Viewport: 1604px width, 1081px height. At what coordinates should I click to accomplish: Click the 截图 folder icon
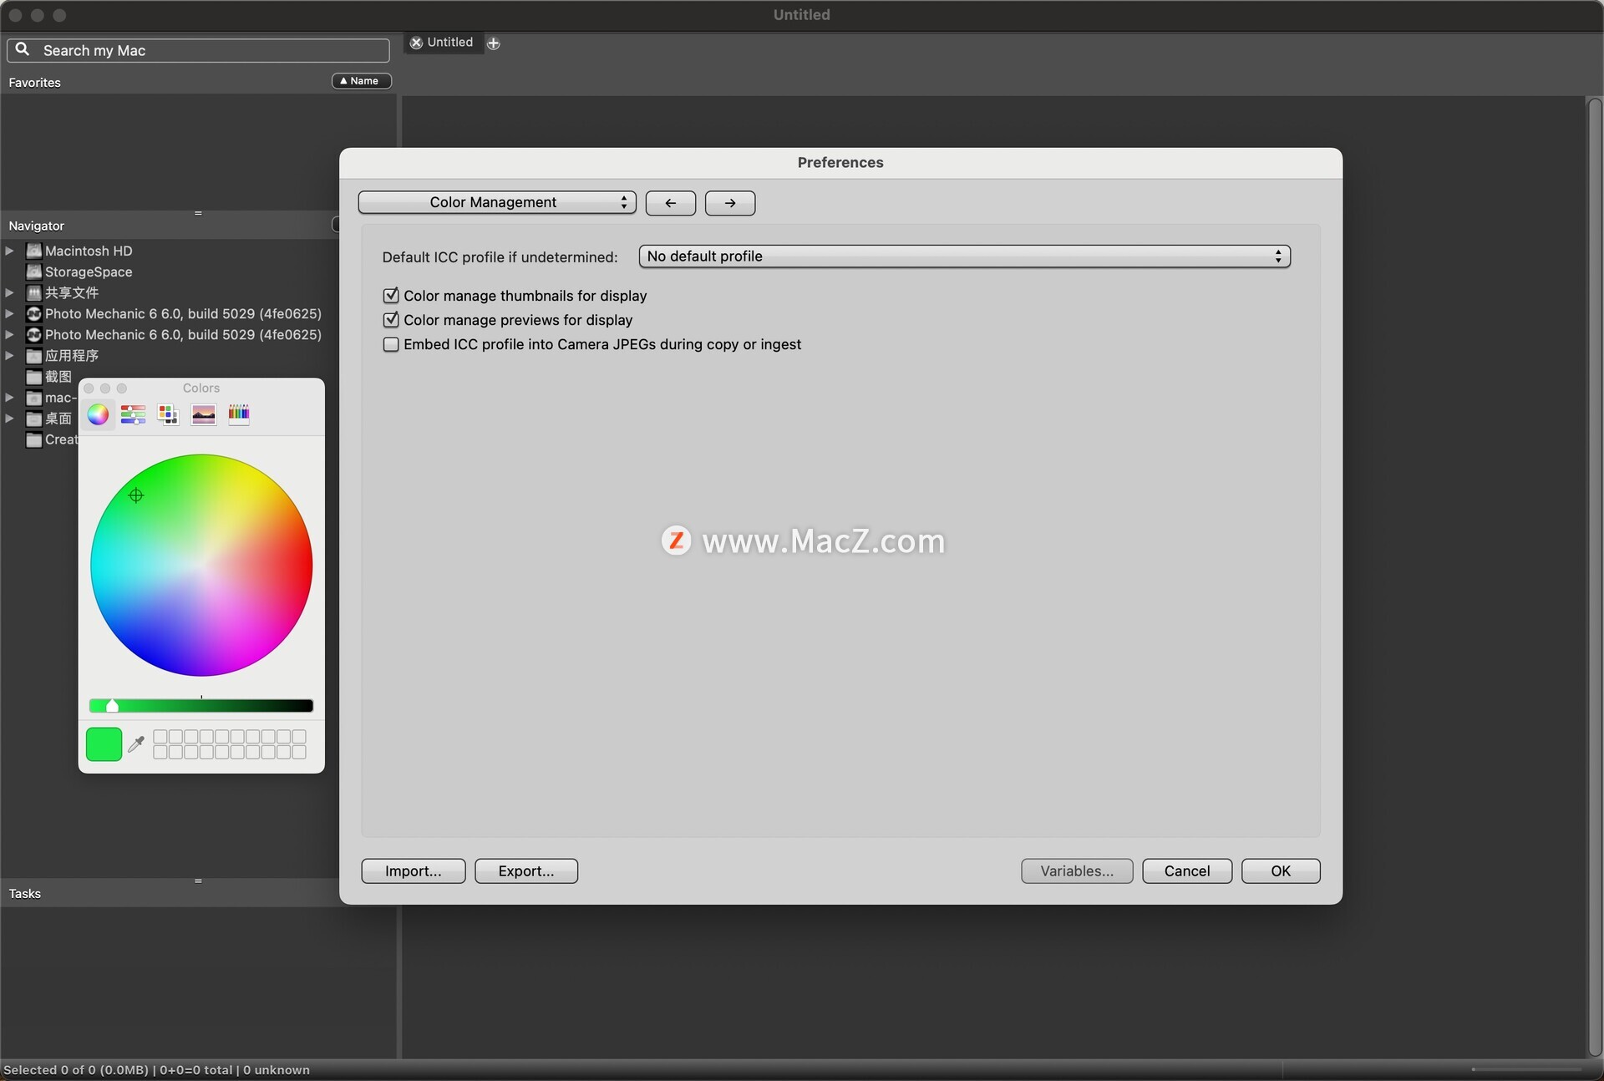34,377
